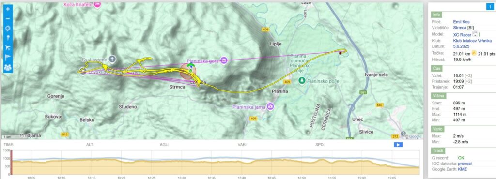Click the group of people pilots icon
Viewport: 496px width, 179px height.
pos(8,67)
